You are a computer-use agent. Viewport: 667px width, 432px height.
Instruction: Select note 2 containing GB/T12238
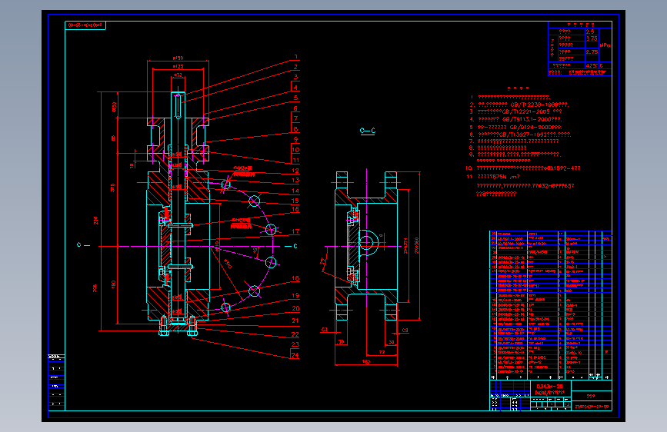click(x=519, y=105)
